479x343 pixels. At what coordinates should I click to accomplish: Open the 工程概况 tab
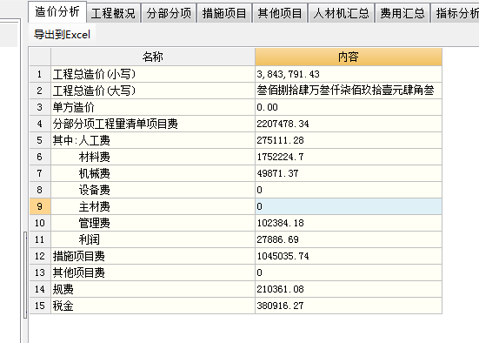click(113, 13)
